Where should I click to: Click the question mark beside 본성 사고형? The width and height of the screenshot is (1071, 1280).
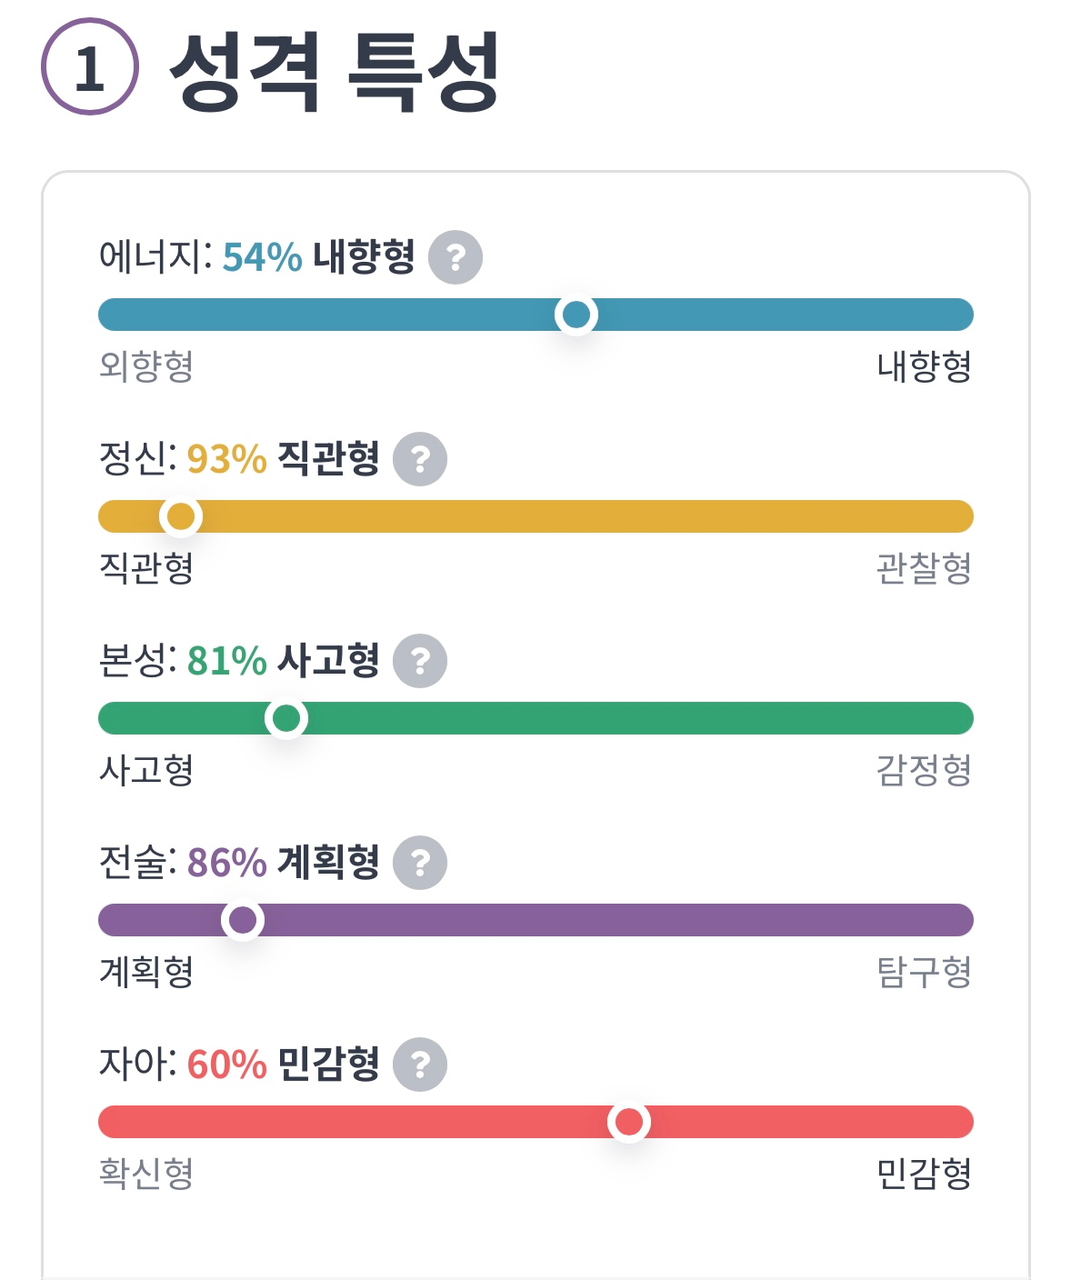(419, 661)
